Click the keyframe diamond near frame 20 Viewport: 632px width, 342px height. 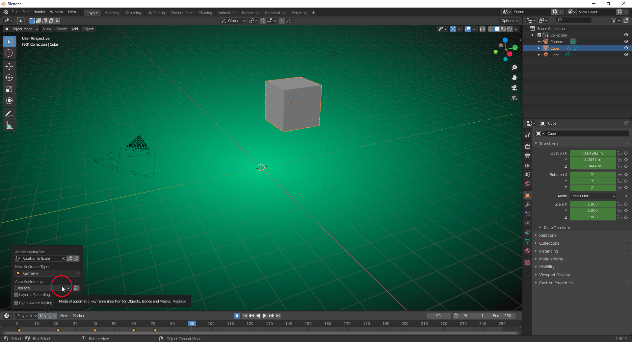(x=58, y=330)
